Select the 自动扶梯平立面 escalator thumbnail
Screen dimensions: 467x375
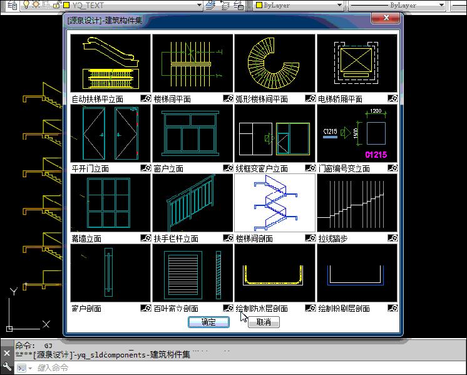click(111, 63)
